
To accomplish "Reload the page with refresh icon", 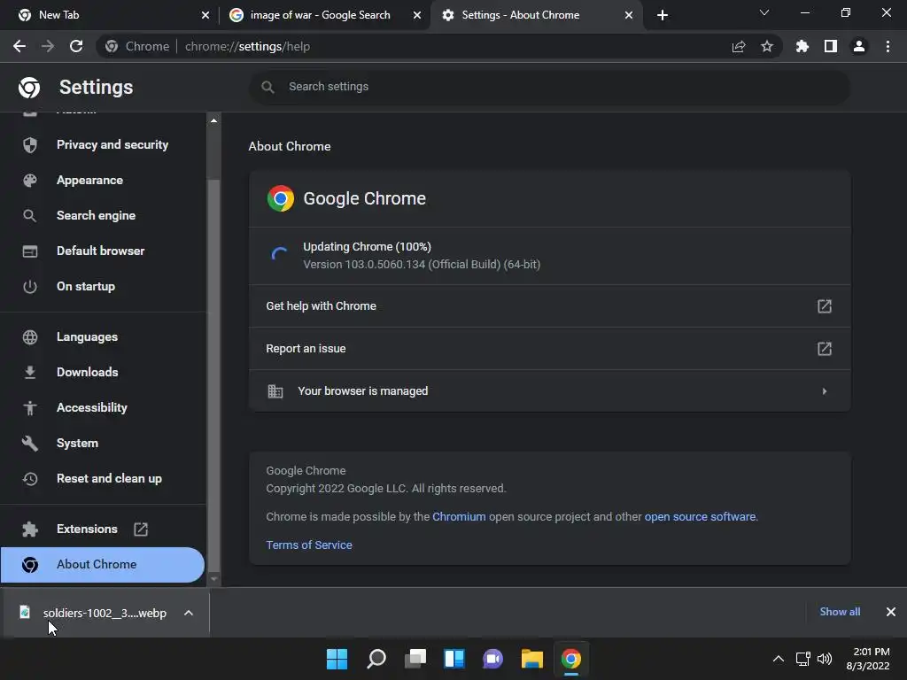I will [x=76, y=46].
